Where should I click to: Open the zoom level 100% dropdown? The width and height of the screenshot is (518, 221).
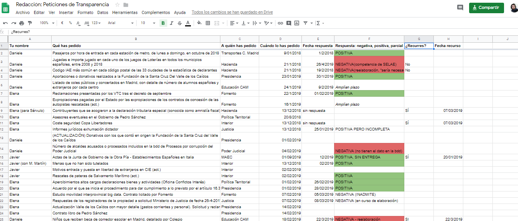point(47,23)
